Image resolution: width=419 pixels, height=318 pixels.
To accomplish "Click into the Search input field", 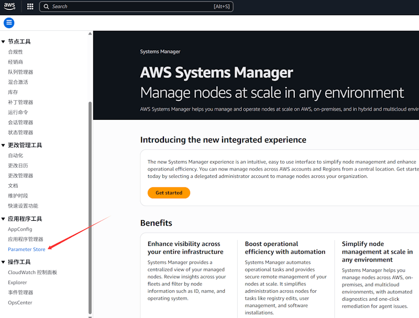I will pyautogui.click(x=131, y=7).
